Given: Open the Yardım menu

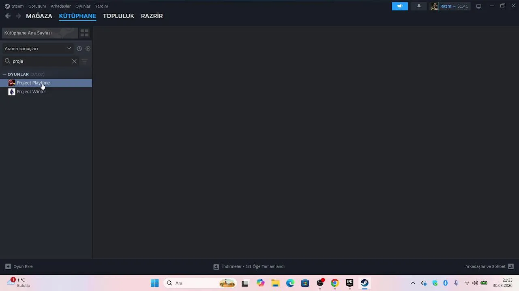Looking at the screenshot, I should pos(101,6).
